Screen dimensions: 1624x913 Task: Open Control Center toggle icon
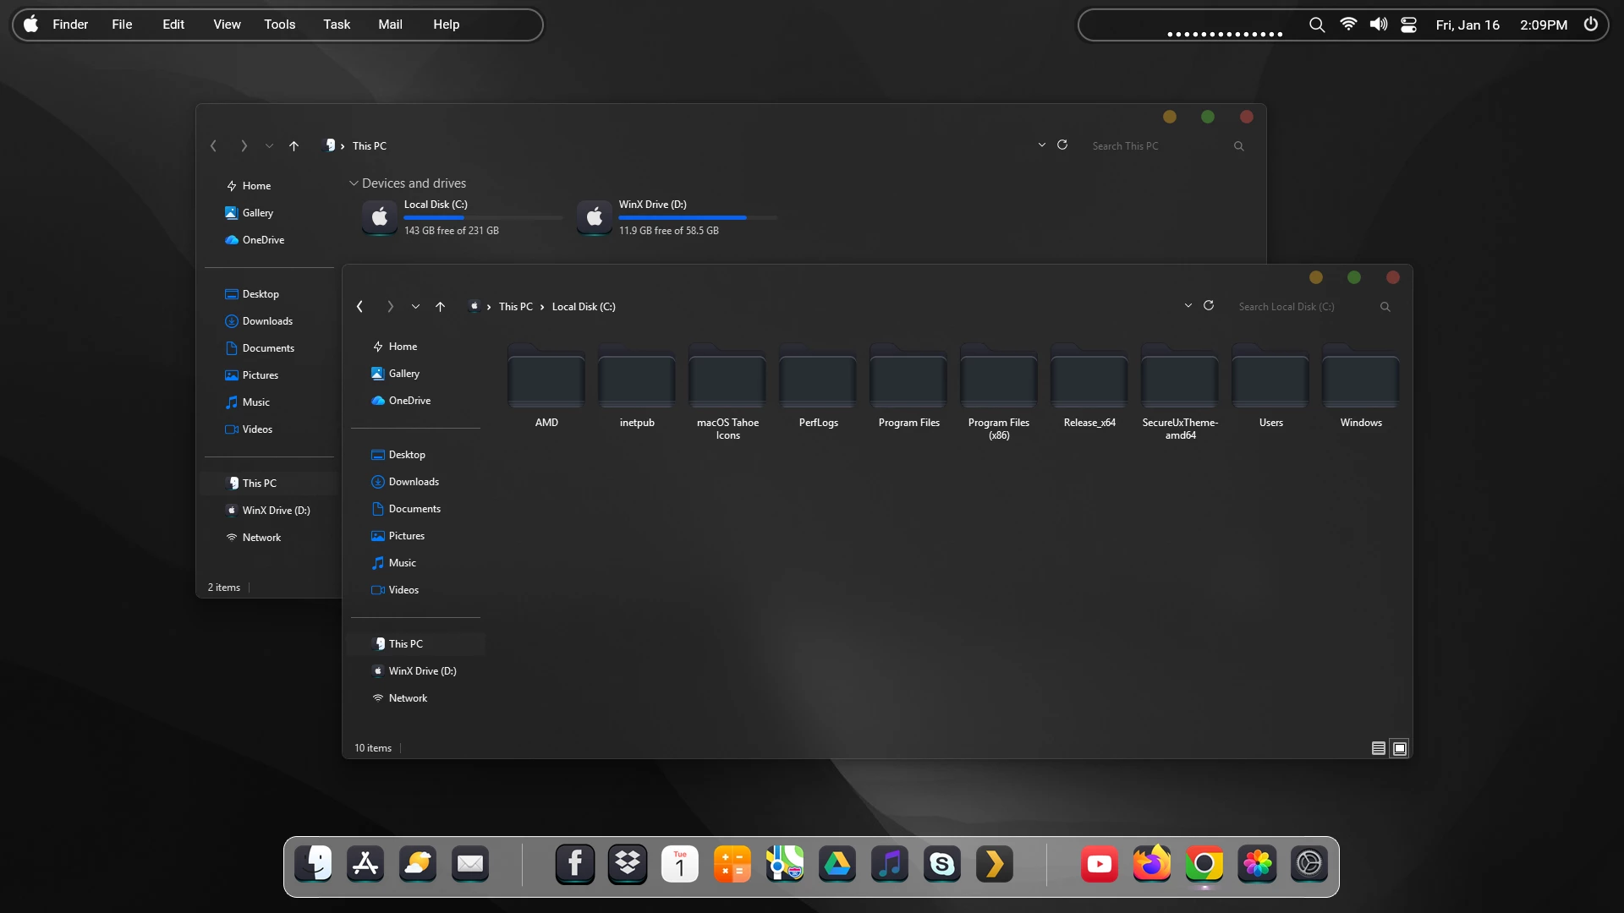[x=1409, y=25]
